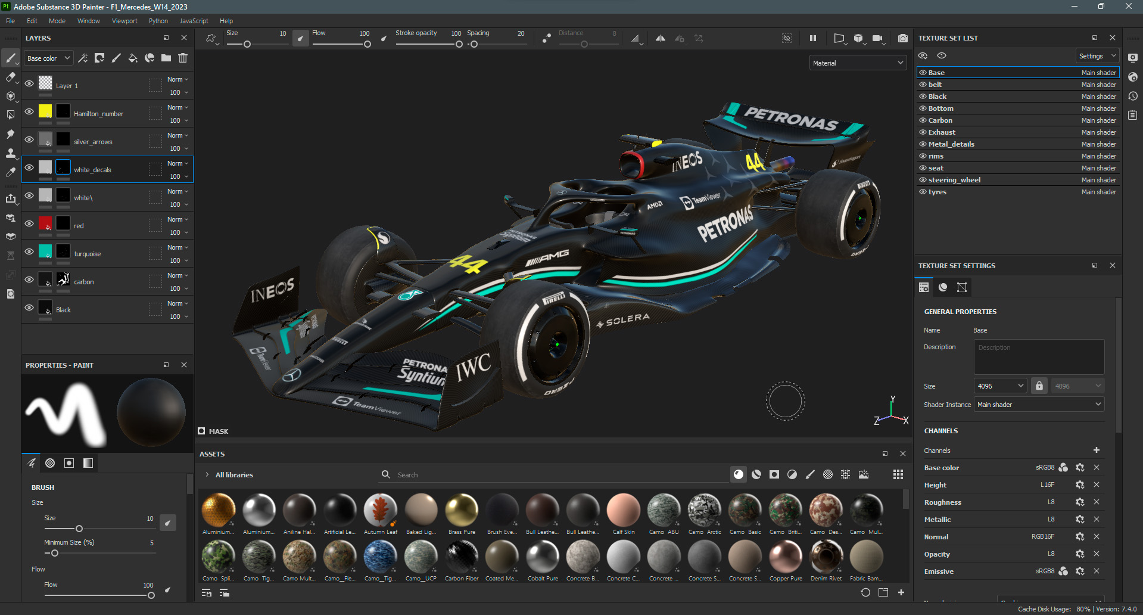Add a new paint layer
Viewport: 1143px width, 615px height.
tap(116, 58)
